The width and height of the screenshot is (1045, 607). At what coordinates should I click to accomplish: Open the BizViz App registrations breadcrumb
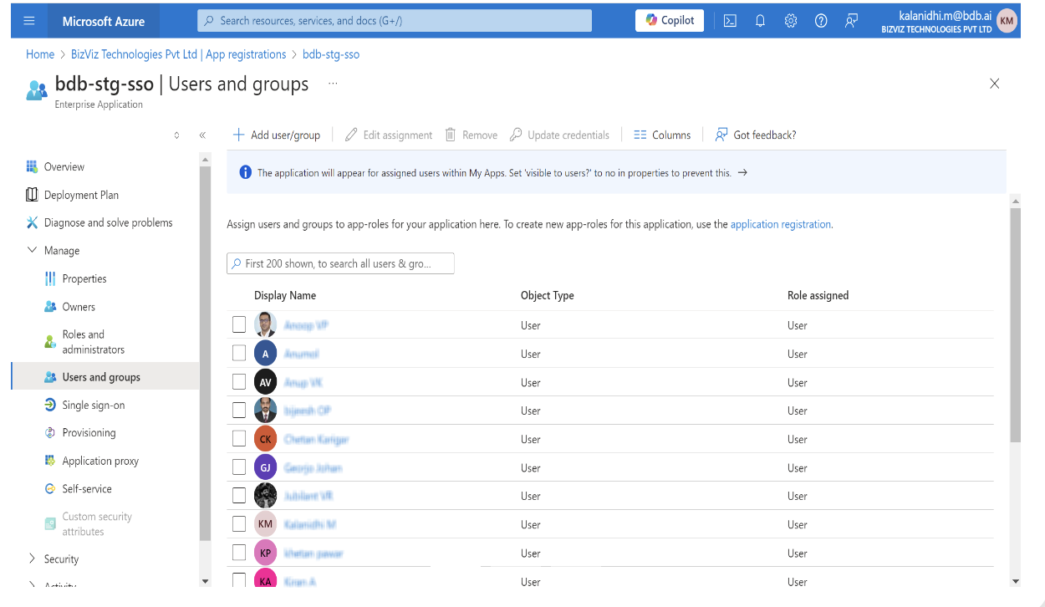pyautogui.click(x=178, y=54)
